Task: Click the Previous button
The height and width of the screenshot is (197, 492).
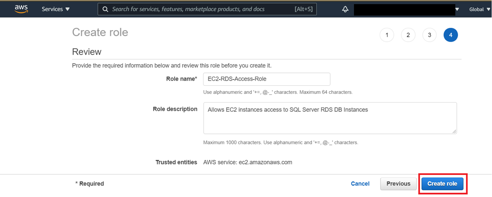Action: pos(398,184)
